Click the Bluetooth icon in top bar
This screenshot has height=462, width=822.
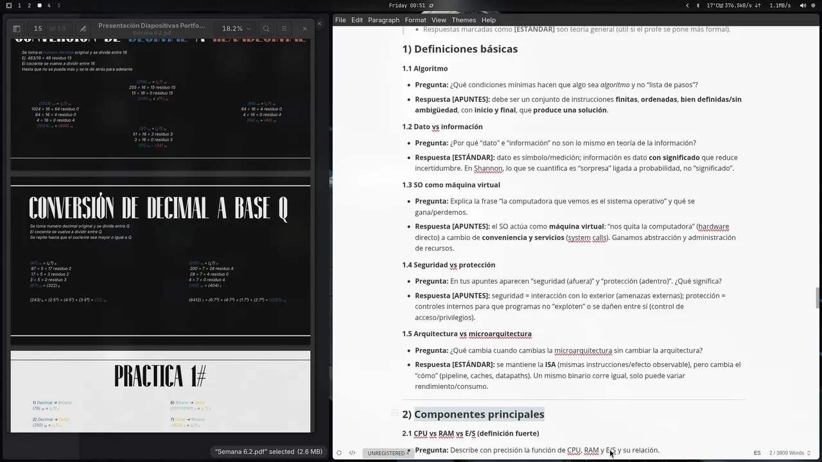pos(698,5)
